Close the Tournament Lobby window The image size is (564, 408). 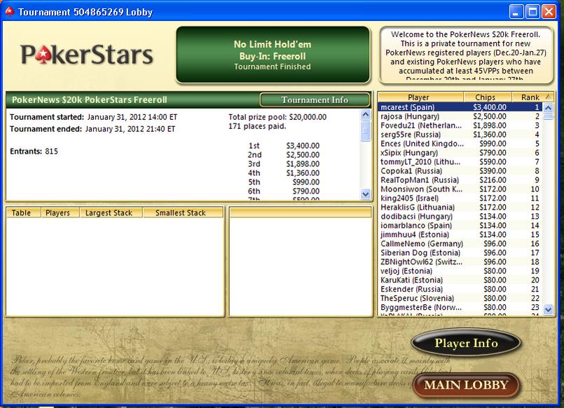click(x=549, y=12)
